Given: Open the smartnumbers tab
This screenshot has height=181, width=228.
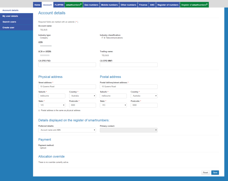Looking at the screenshot, I should (x=74, y=5).
